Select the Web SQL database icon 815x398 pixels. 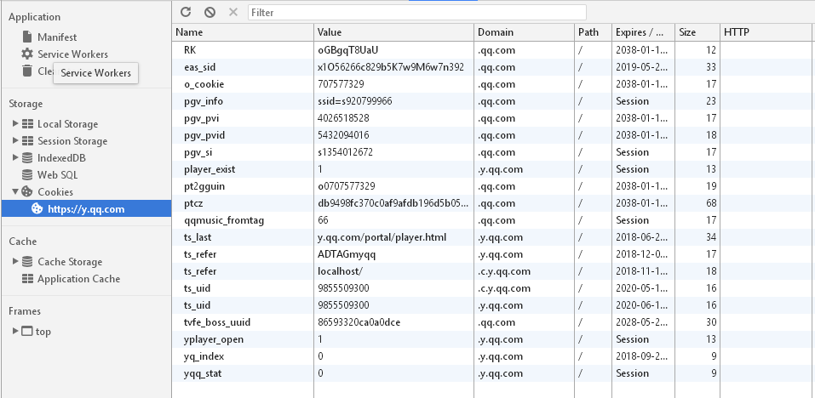(27, 175)
